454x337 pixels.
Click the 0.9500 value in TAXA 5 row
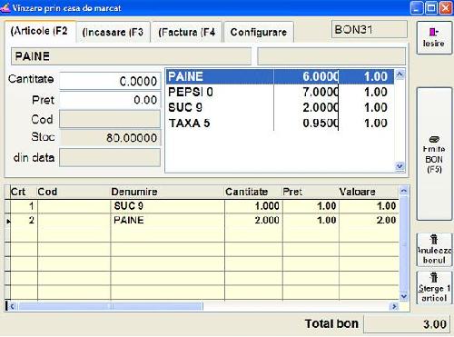pyautogui.click(x=321, y=124)
